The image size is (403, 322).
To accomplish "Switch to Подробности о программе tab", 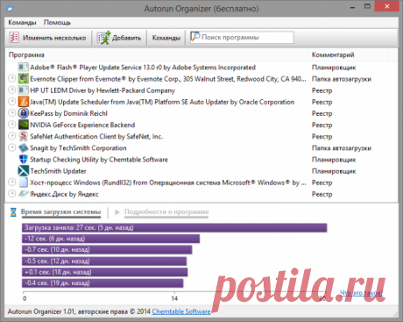I will (x=166, y=212).
